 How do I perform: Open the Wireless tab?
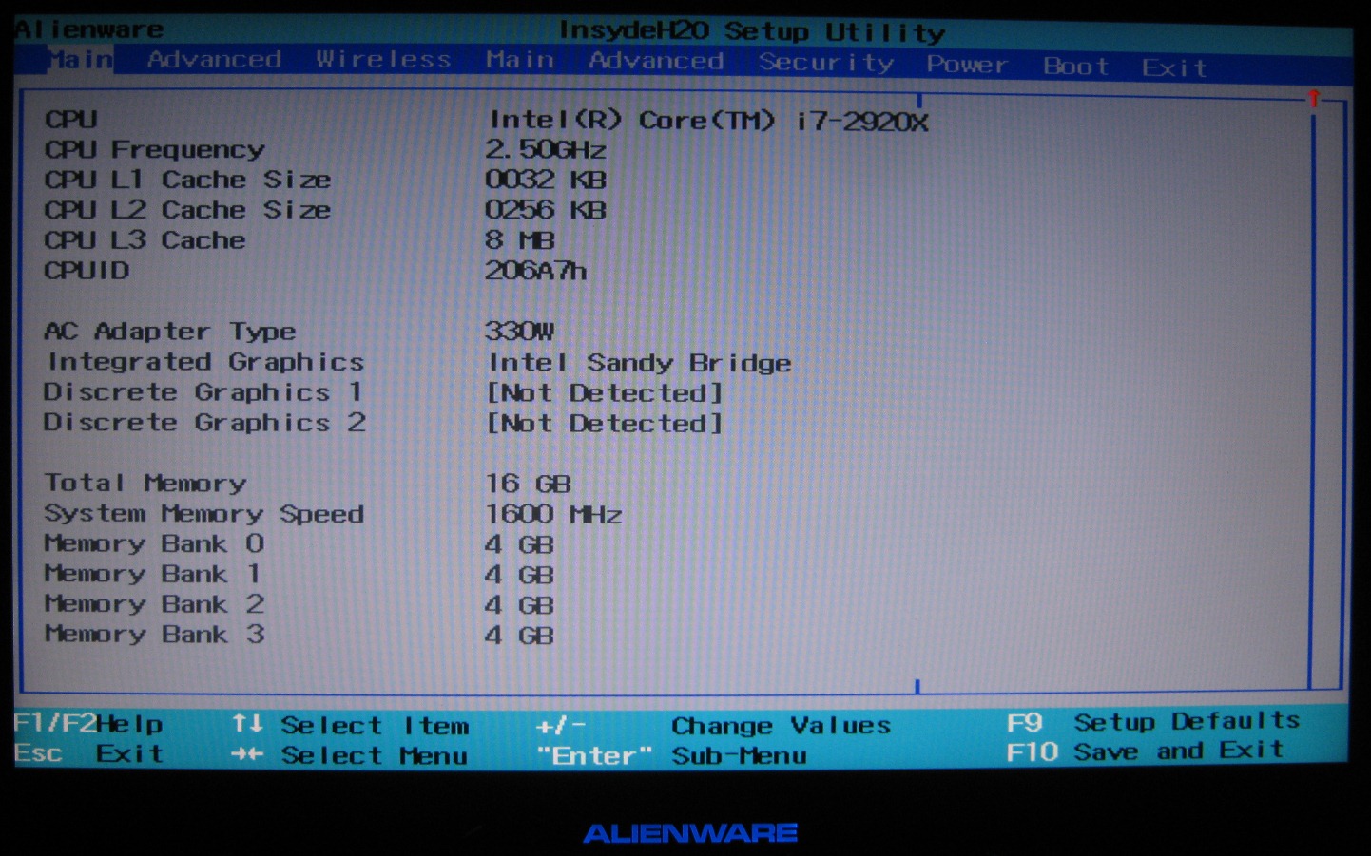coord(383,59)
